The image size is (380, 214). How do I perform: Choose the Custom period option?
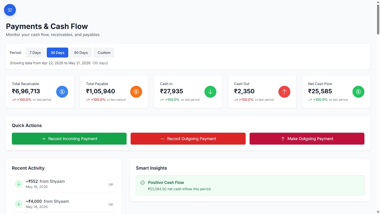tap(104, 53)
